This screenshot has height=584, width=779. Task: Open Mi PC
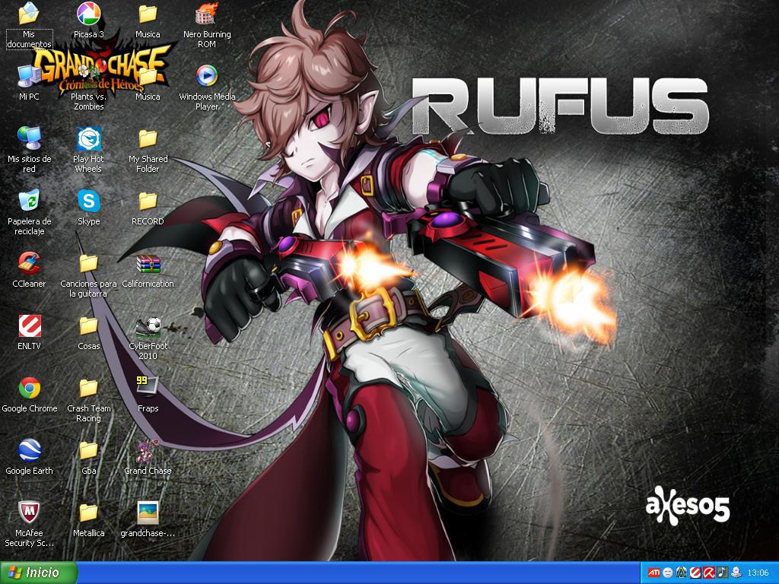pyautogui.click(x=30, y=76)
